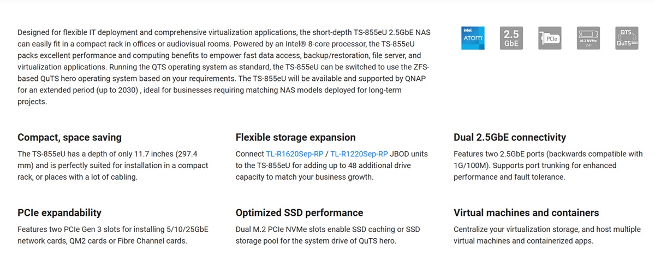The image size is (655, 265).
Task: Click the virtualization storage description text
Action: click(547, 235)
